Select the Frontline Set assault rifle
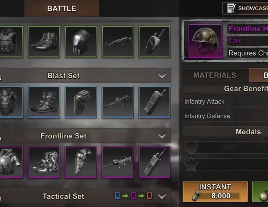Image resolution: width=268 pixels, height=207 pixels. tap(117, 162)
